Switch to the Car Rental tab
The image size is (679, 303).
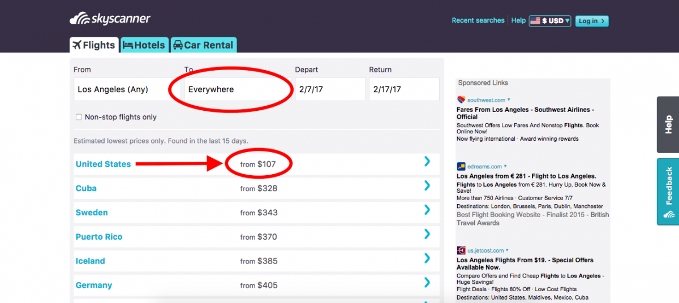click(203, 45)
